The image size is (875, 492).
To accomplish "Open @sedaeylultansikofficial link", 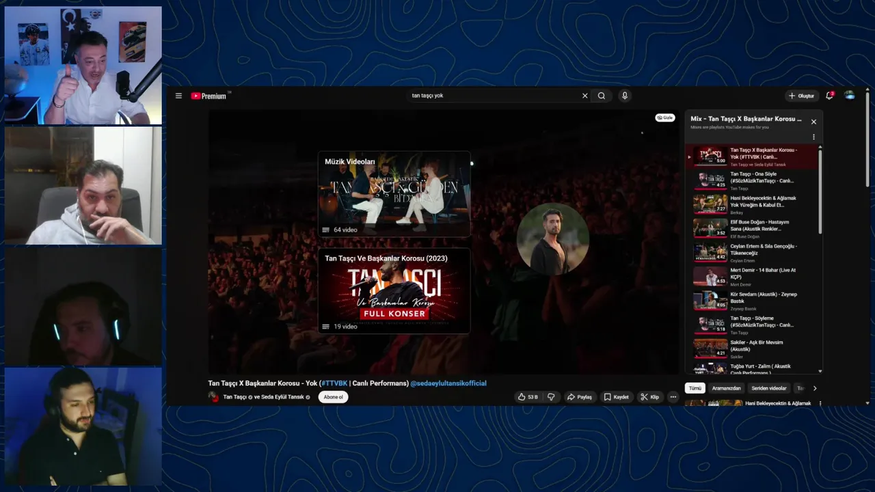I will click(448, 383).
